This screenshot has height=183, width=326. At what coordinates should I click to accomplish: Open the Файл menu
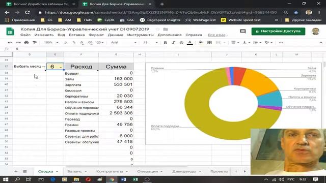[x=25, y=35]
